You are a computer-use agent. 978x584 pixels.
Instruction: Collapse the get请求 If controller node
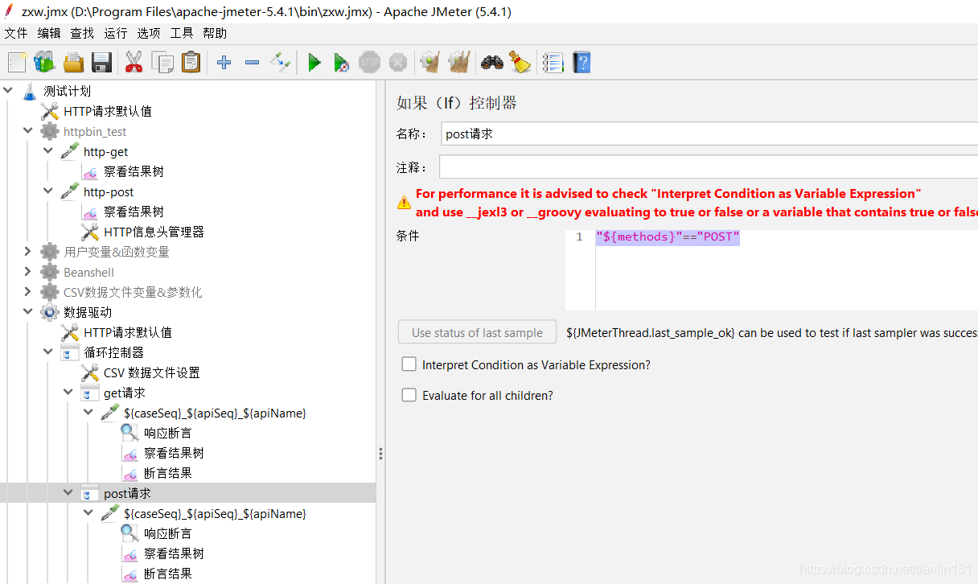[68, 393]
